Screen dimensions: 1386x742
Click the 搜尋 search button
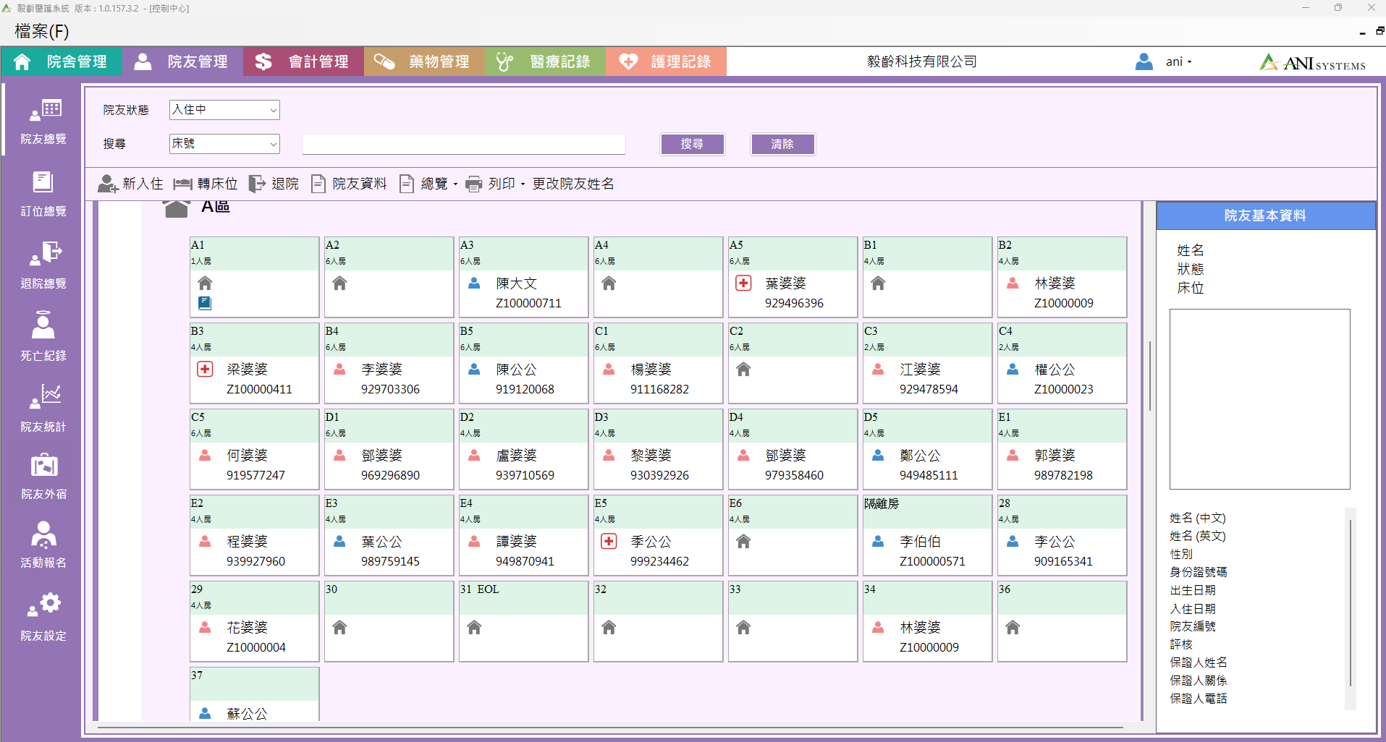692,144
